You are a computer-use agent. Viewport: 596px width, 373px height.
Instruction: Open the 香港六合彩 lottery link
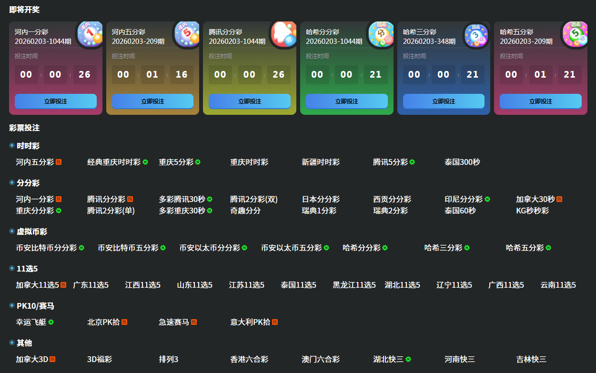point(249,359)
